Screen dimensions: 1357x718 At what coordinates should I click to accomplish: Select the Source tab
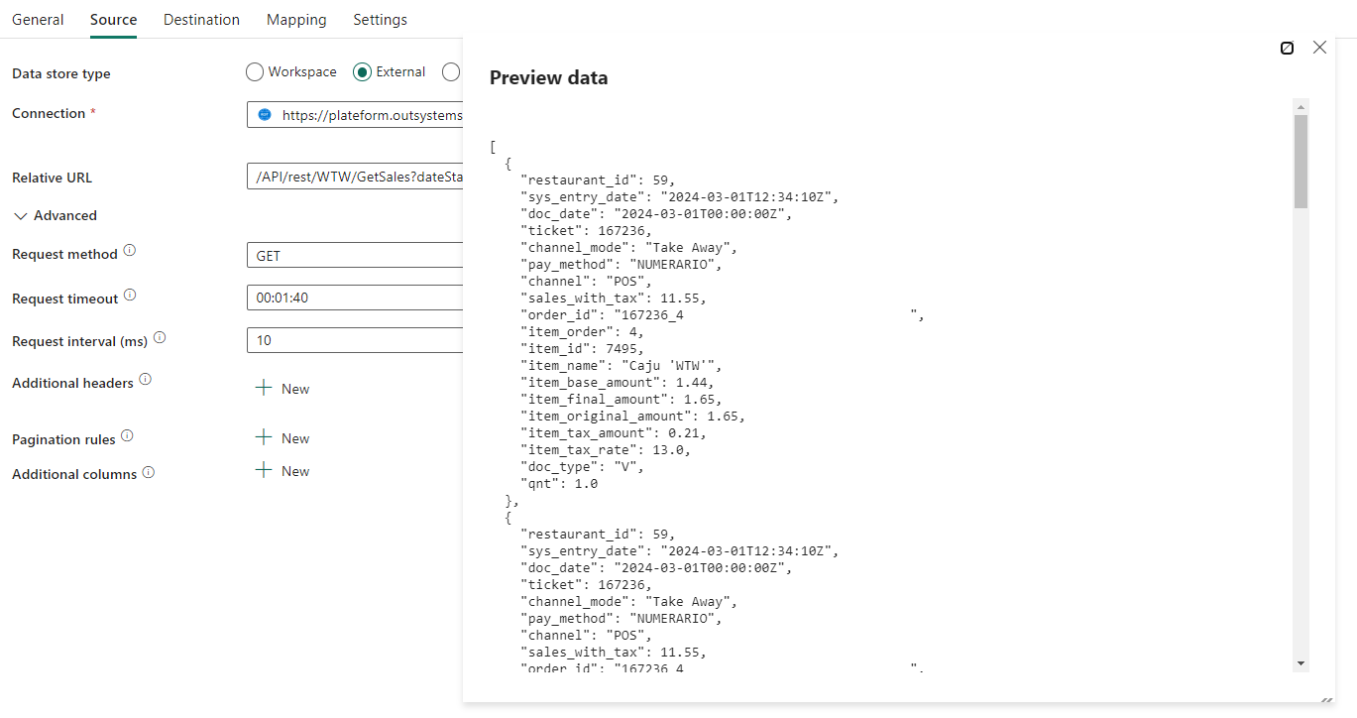(113, 20)
